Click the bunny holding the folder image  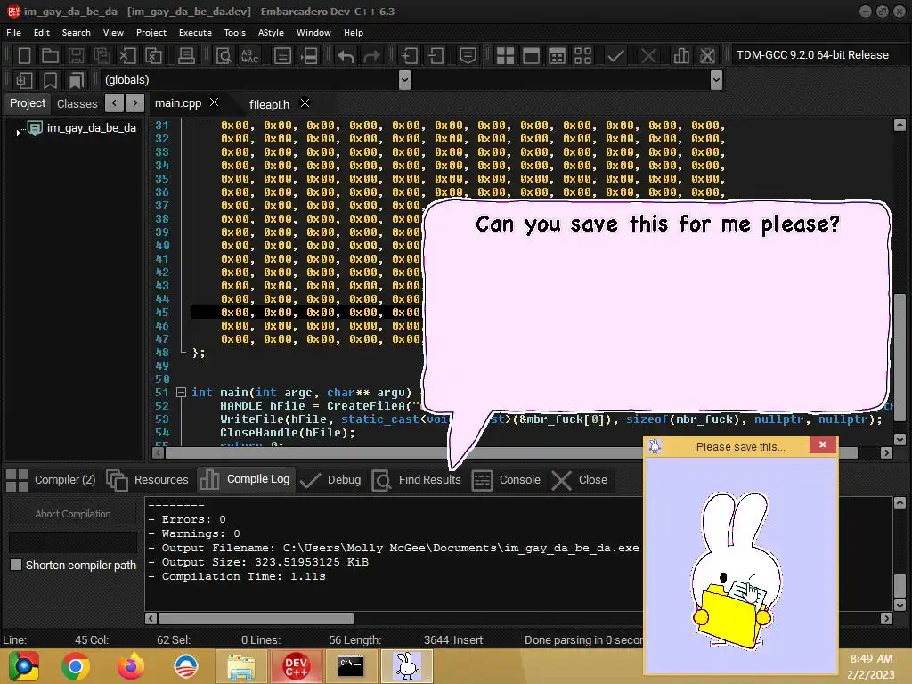pyautogui.click(x=737, y=571)
